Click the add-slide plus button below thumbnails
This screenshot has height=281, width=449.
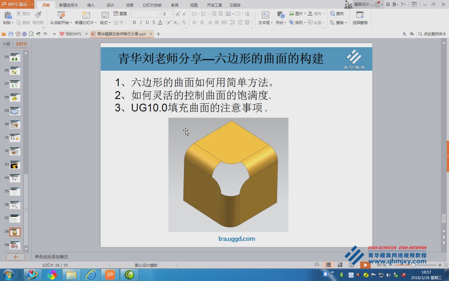pyautogui.click(x=15, y=257)
